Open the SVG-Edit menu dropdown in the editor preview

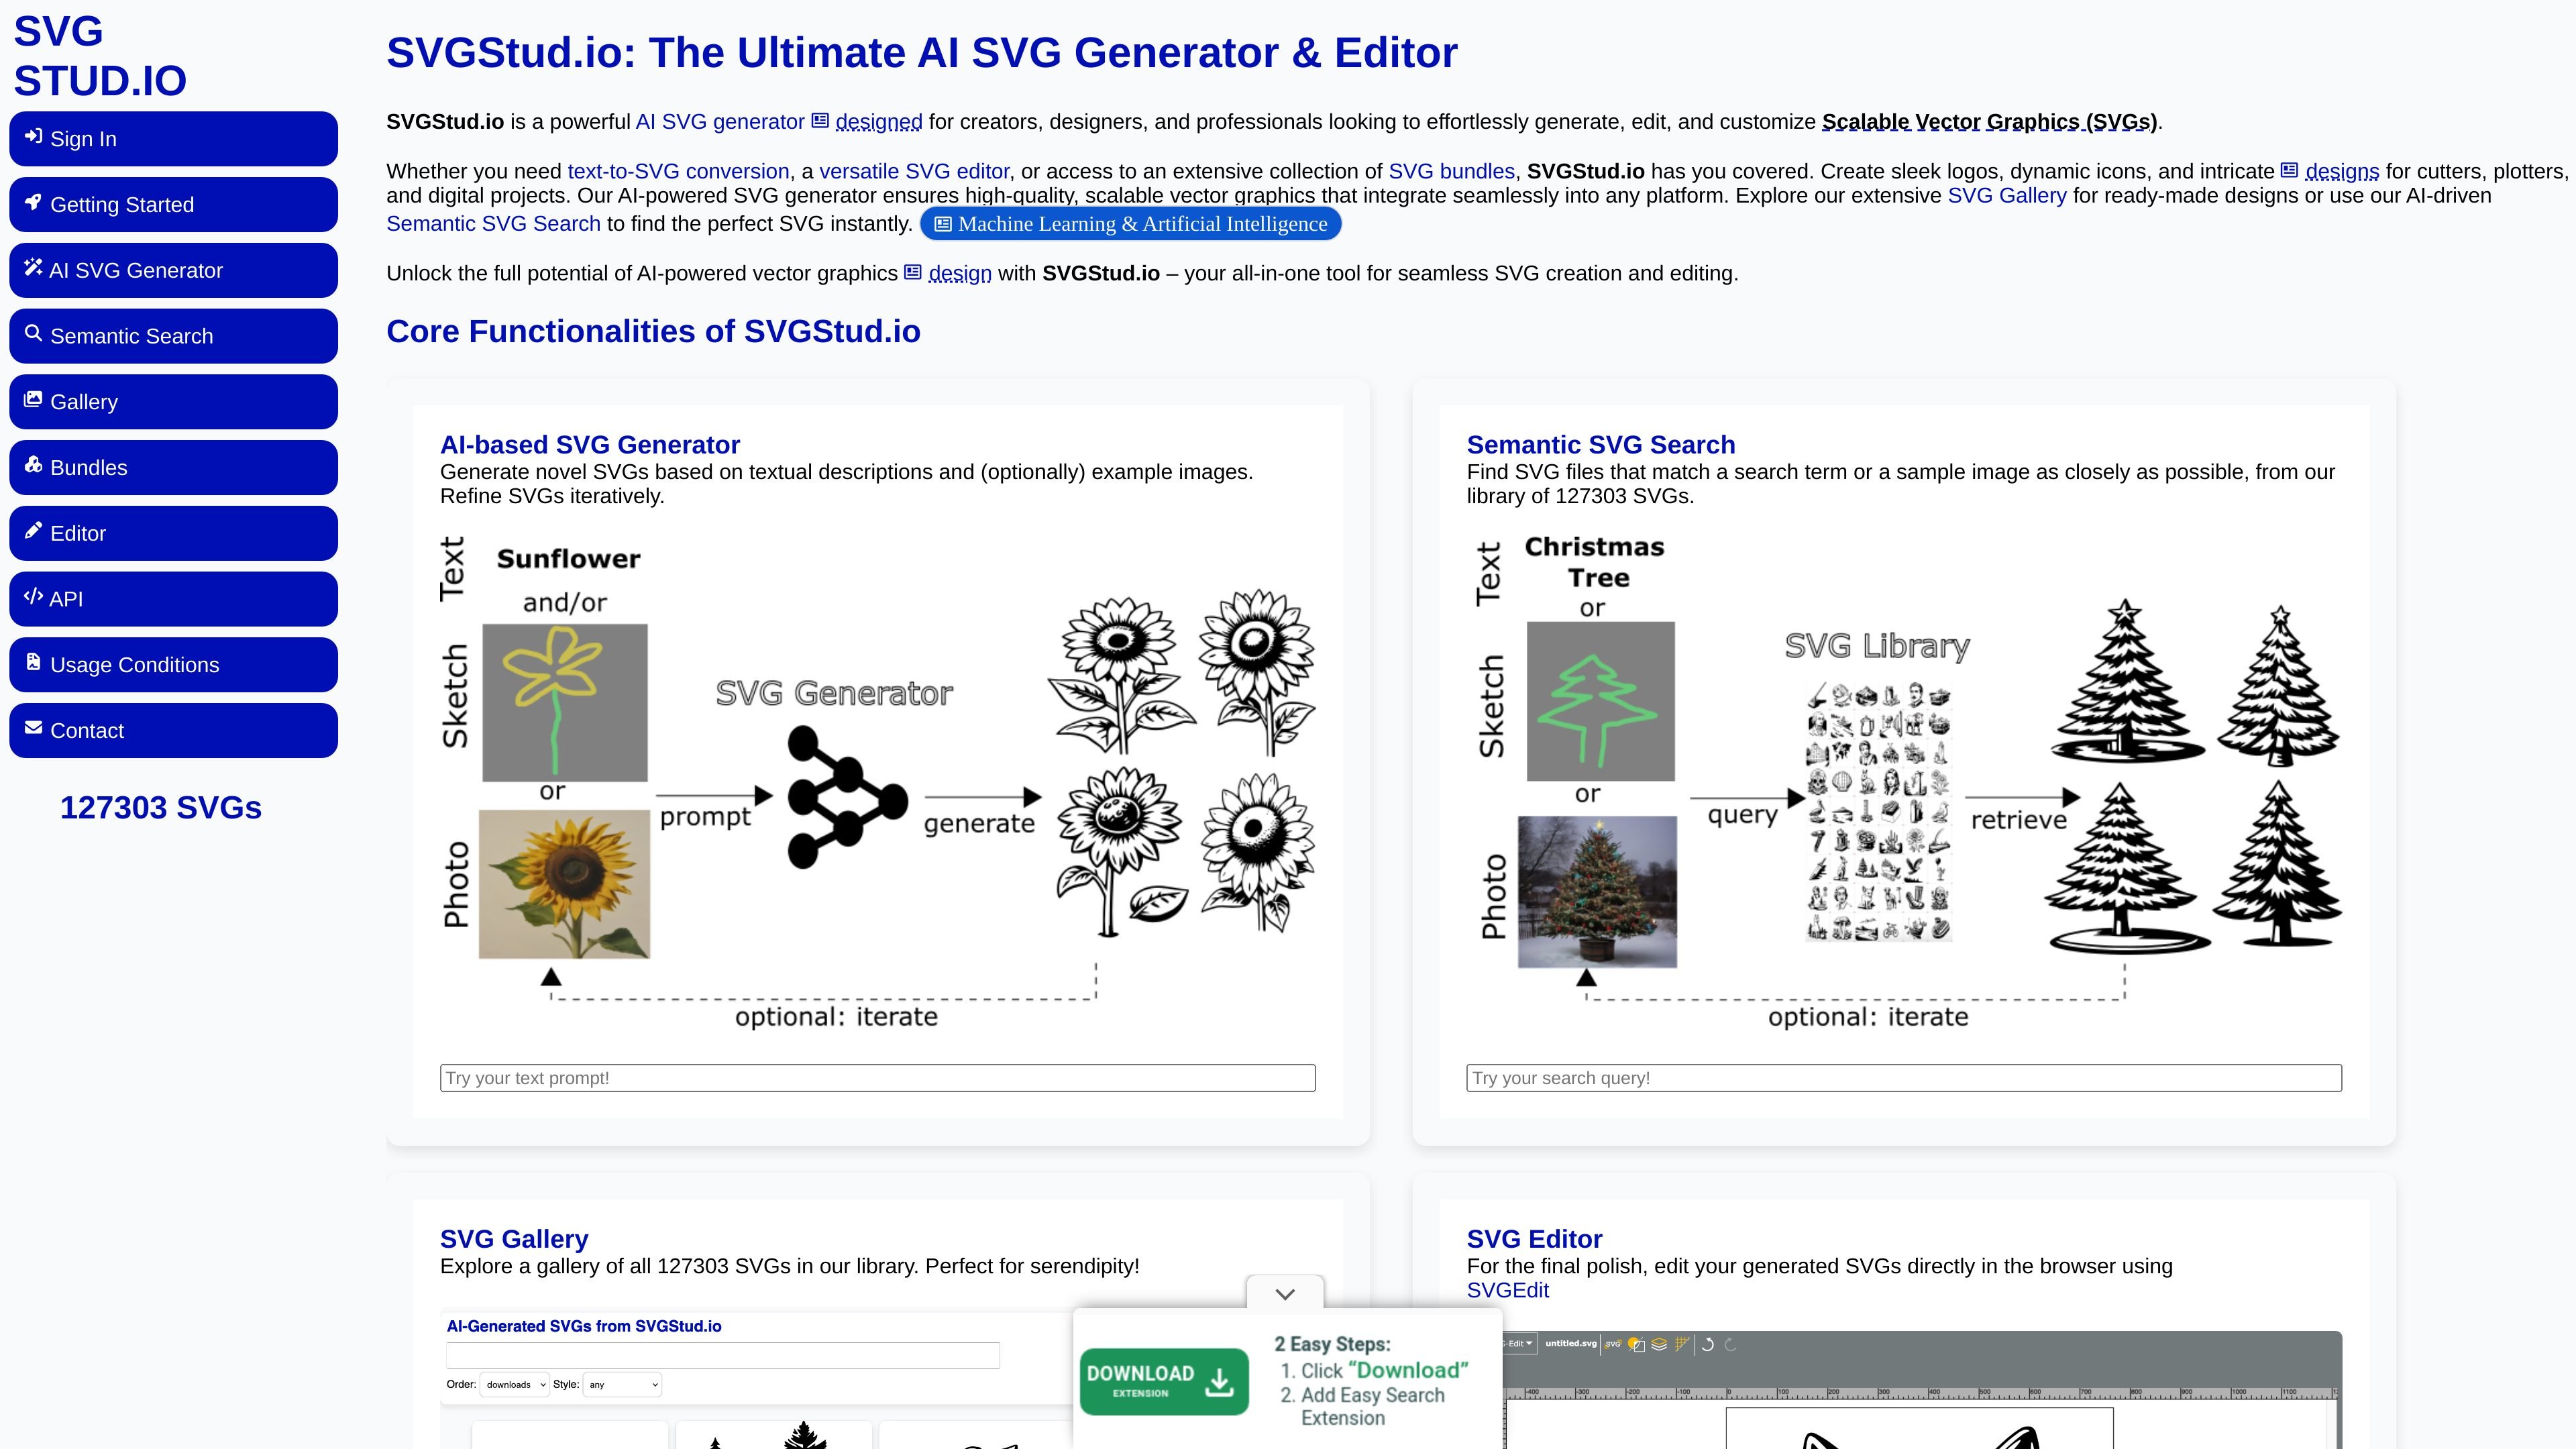[1520, 1344]
